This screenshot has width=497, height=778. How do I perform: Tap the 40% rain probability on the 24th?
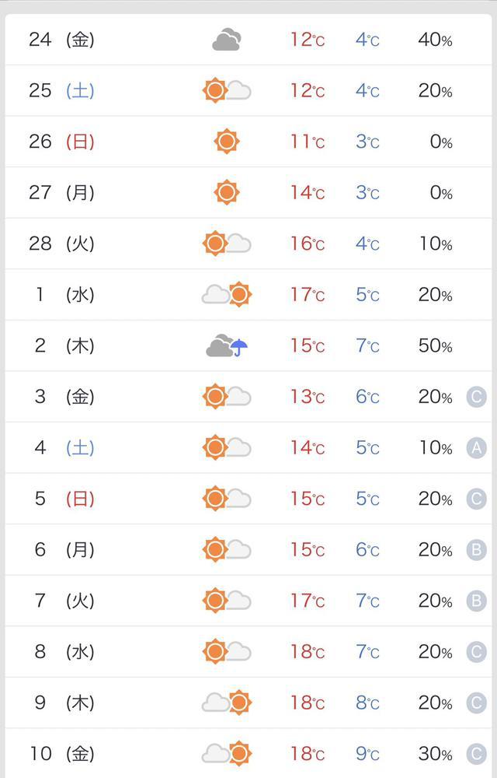435,40
